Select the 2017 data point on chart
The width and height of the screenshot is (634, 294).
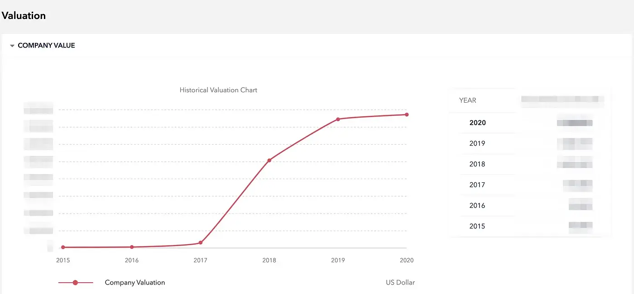tap(201, 242)
